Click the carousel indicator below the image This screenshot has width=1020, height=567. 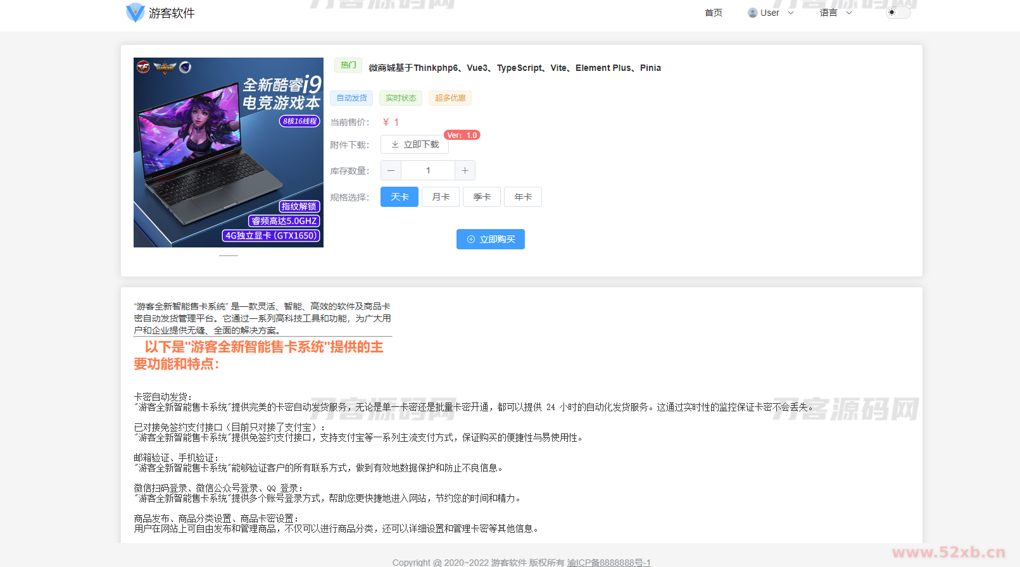(x=229, y=256)
